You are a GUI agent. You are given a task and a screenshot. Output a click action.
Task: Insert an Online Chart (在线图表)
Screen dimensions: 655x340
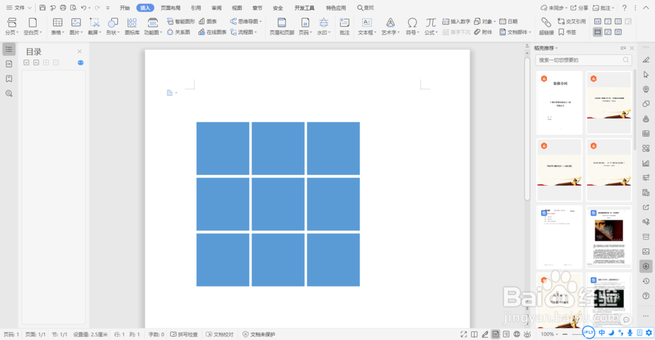coord(212,31)
